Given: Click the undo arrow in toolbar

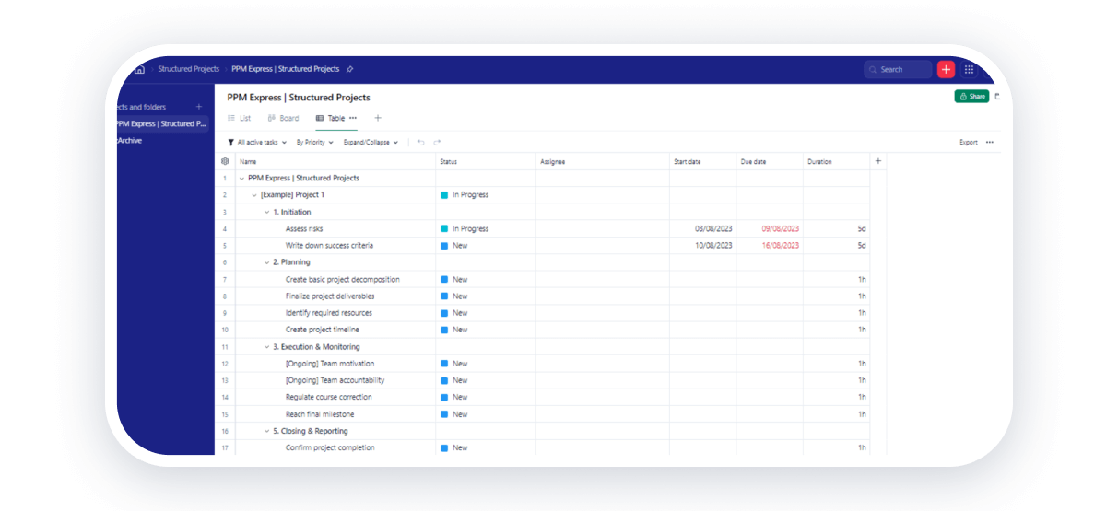Looking at the screenshot, I should click(x=421, y=143).
